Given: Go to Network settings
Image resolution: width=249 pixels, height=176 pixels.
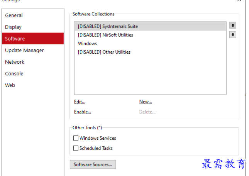Looking at the screenshot, I should point(15,62).
